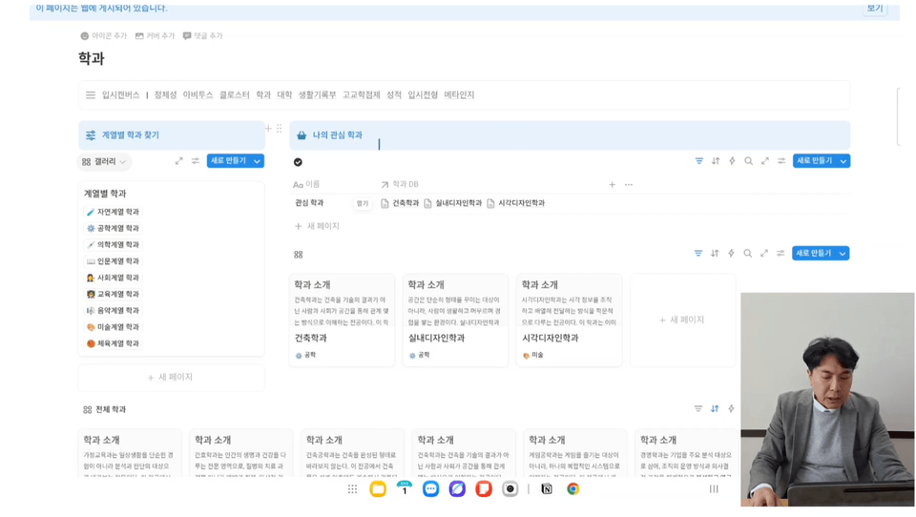This screenshot has height=517, width=916.
Task: Open Chrome in the taskbar
Action: (573, 489)
